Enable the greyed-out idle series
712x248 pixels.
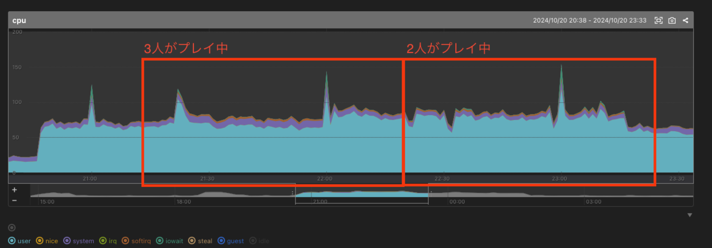point(259,241)
